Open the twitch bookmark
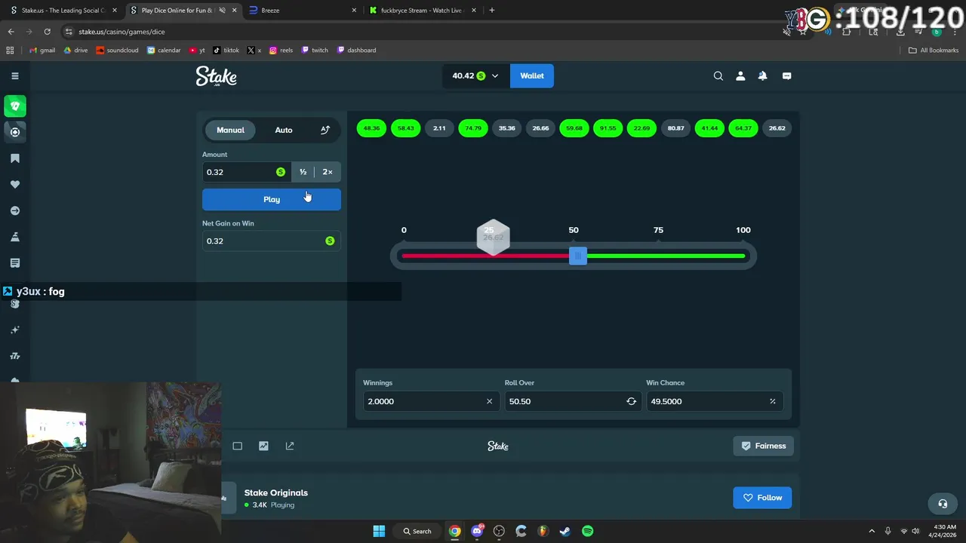Image resolution: width=966 pixels, height=543 pixels. [x=315, y=51]
